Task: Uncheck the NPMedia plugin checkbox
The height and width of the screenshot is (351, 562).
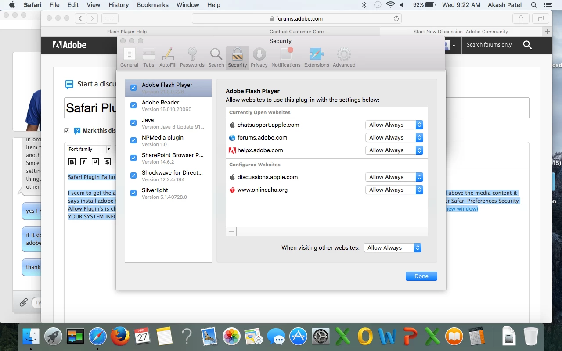Action: (x=133, y=140)
